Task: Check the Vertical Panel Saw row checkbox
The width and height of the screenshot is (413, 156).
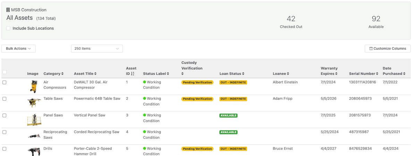Action: [5, 115]
